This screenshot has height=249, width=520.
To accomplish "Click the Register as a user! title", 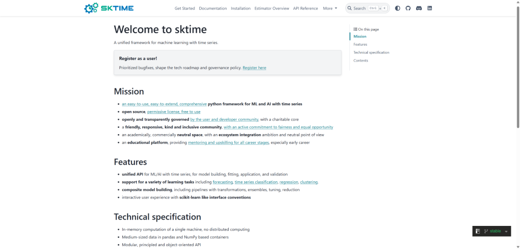I will (x=138, y=59).
